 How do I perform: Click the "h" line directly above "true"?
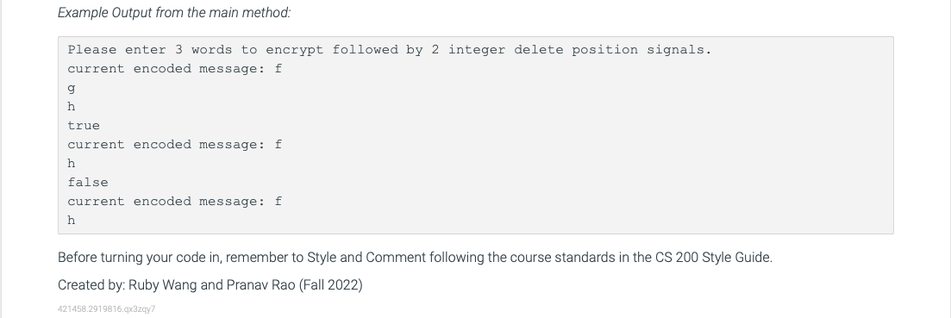click(x=72, y=107)
